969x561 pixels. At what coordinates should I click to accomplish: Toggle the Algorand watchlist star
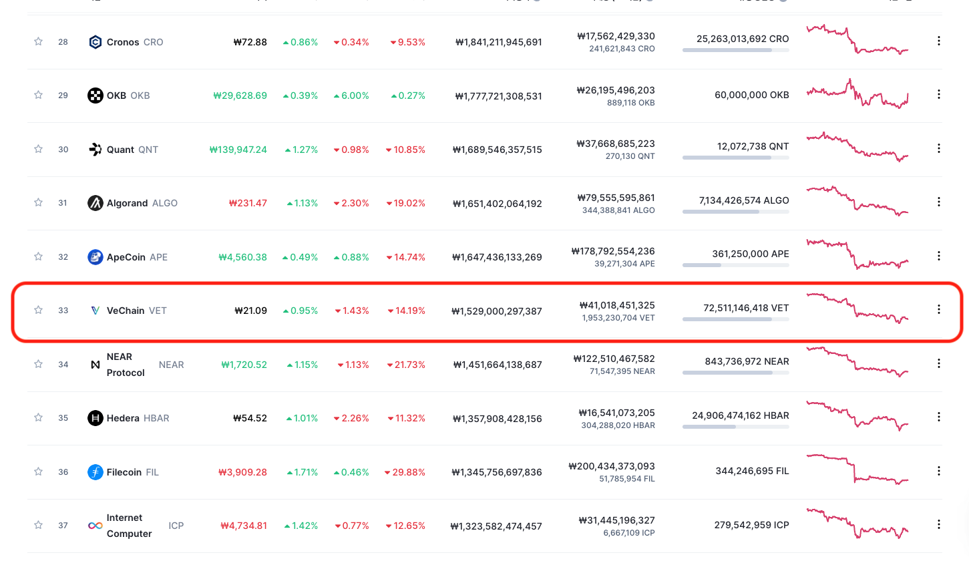38,202
